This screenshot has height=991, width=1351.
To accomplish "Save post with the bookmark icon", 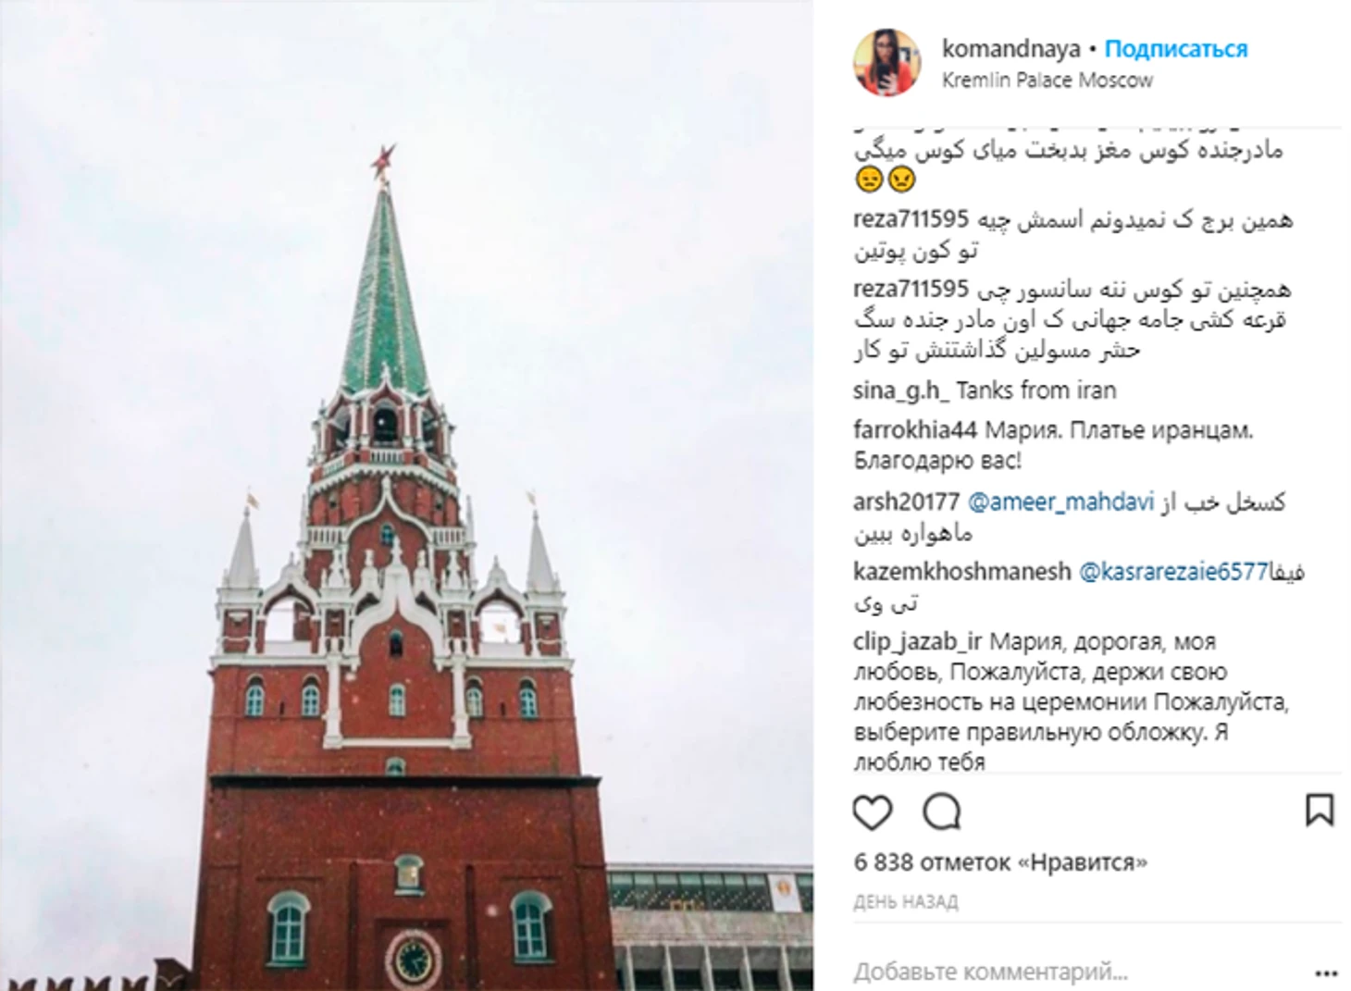I will [1319, 810].
